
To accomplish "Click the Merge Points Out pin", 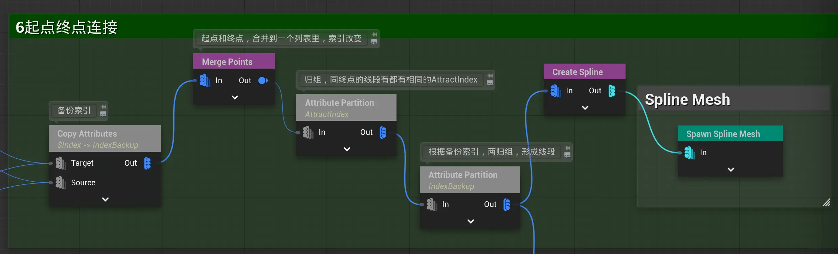I will tap(263, 80).
